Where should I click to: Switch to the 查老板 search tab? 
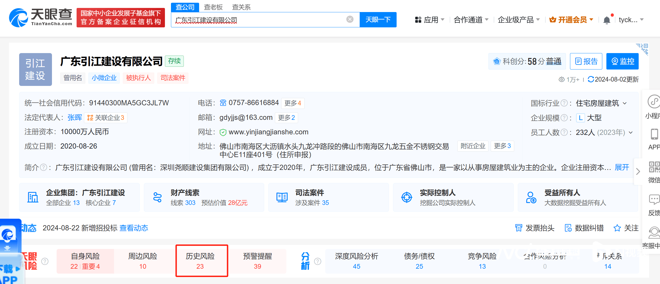213,7
